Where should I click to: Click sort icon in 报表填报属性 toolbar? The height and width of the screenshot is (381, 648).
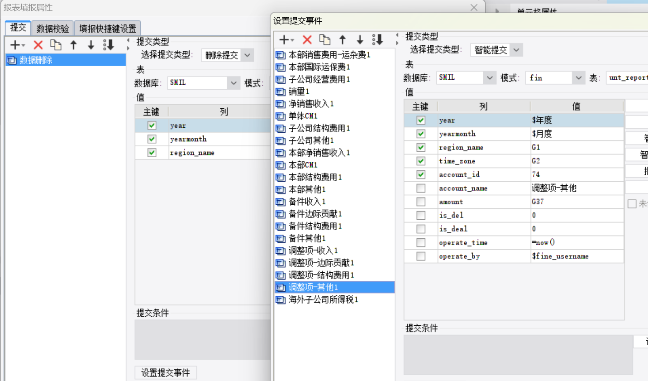(109, 45)
